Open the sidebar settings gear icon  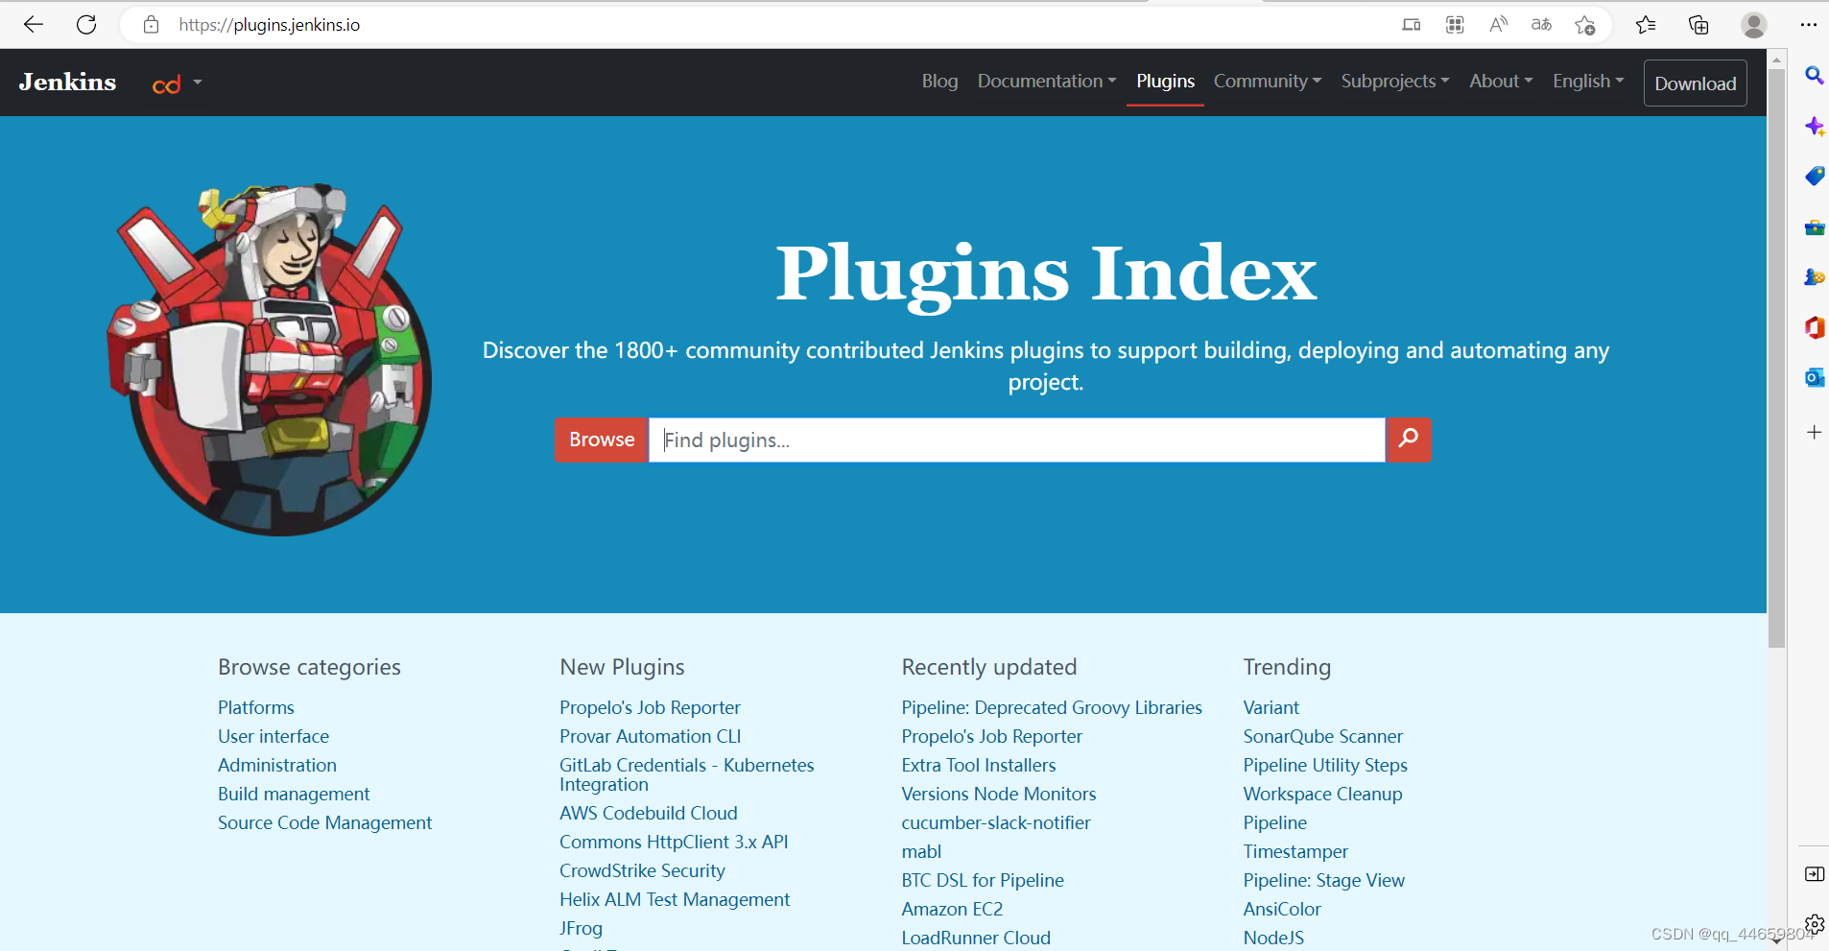1814,925
